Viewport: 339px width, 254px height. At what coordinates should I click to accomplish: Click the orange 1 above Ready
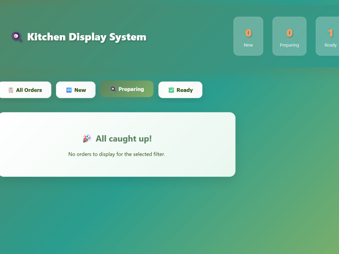pyautogui.click(x=331, y=33)
